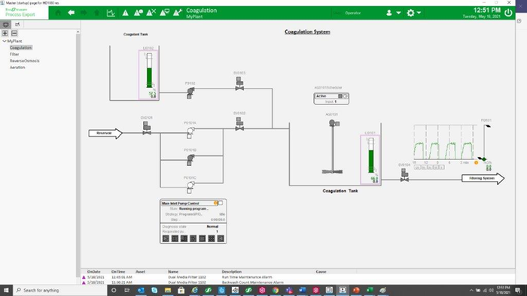This screenshot has width=527, height=296.
Task: Click the Filtering System arrow link
Action: pos(483,178)
